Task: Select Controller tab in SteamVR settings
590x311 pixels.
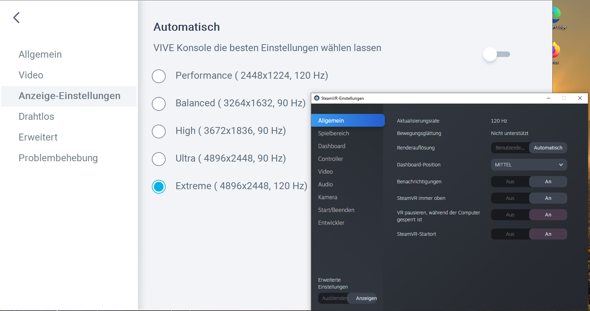Action: pyautogui.click(x=347, y=159)
